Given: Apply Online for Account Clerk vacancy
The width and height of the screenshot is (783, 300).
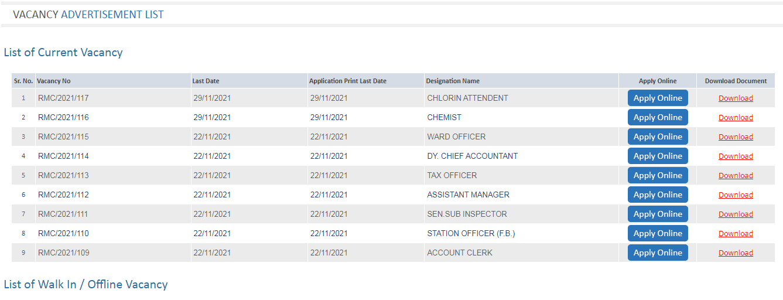Looking at the screenshot, I should point(658,253).
